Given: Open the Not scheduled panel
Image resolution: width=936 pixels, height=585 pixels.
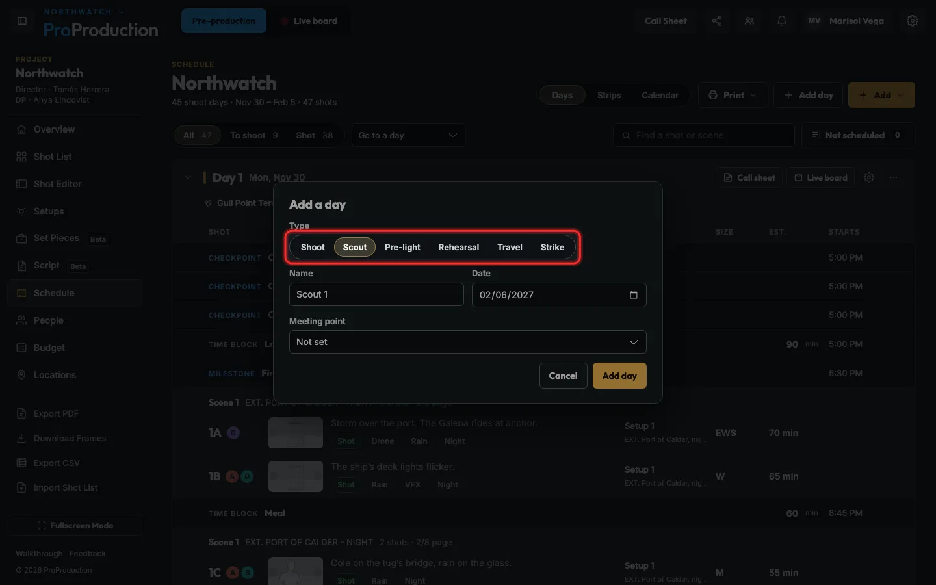Looking at the screenshot, I should click(858, 135).
